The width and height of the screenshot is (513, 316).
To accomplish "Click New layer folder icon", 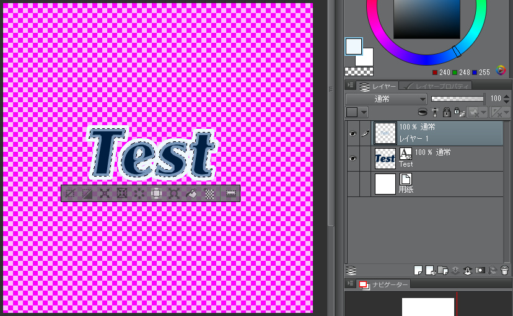I will pyautogui.click(x=442, y=271).
